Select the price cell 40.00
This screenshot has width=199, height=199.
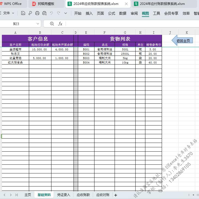point(154,62)
